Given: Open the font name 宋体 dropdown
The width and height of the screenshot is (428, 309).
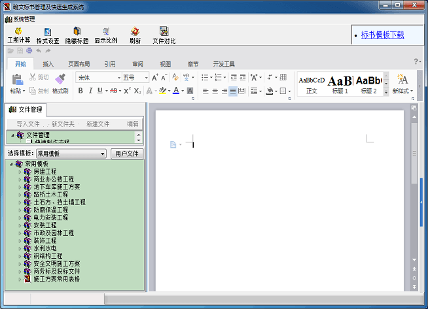Looking at the screenshot, I should click(119, 78).
